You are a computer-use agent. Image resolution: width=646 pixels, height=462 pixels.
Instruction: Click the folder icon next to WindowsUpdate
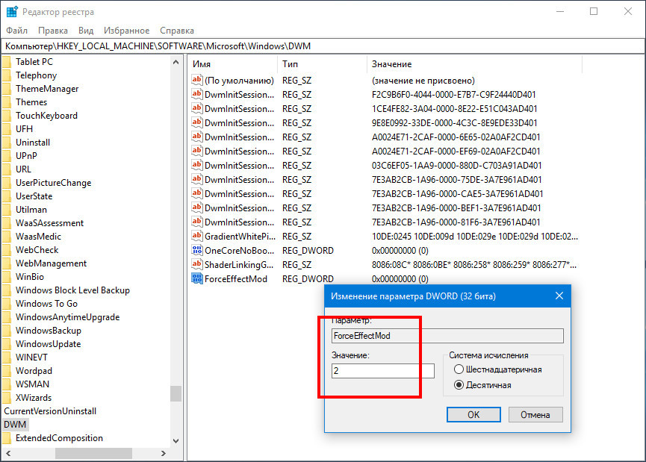[7, 344]
